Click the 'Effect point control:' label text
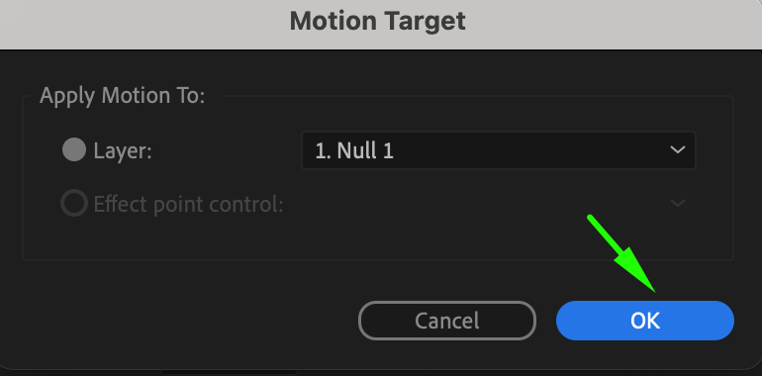Viewport: 762px width, 376px height. click(189, 205)
